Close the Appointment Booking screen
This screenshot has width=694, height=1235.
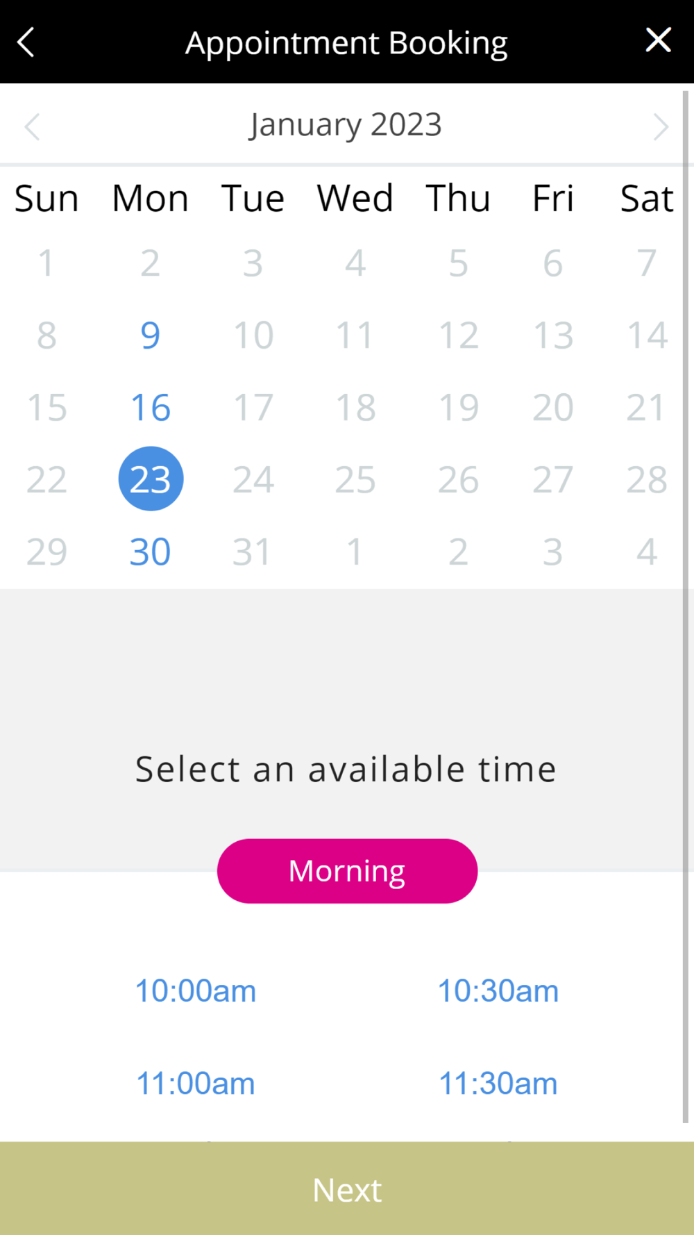coord(658,40)
